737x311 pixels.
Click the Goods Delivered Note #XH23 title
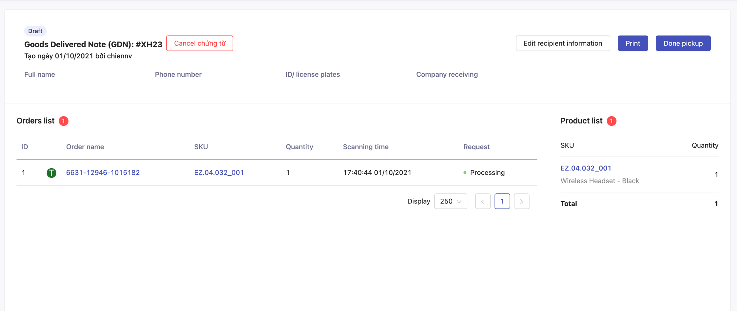(x=93, y=44)
